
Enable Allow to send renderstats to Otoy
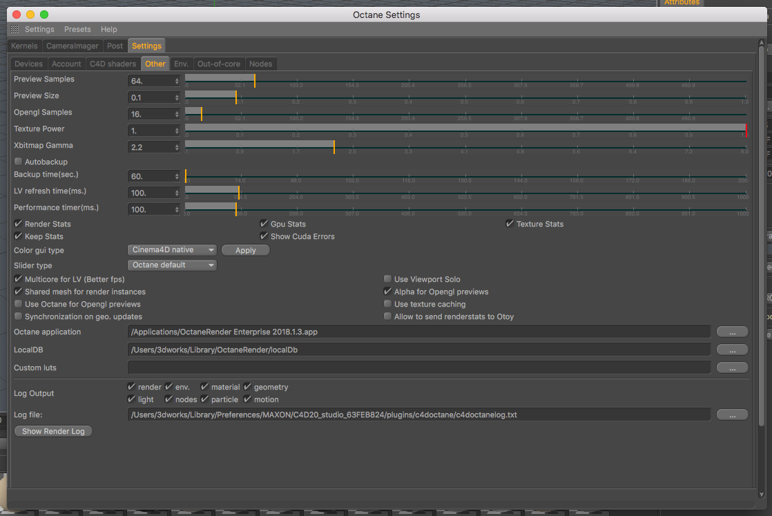click(x=387, y=316)
